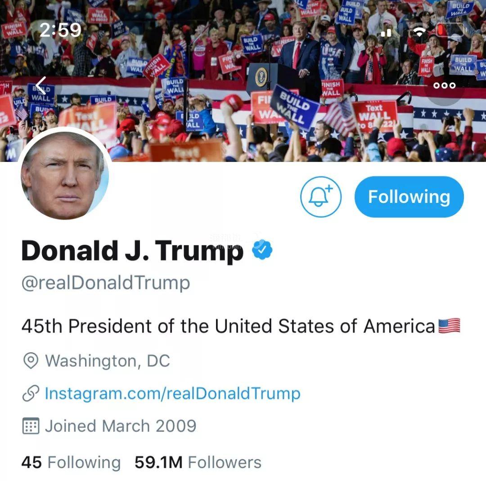Open the circular profile photo

coord(64,175)
